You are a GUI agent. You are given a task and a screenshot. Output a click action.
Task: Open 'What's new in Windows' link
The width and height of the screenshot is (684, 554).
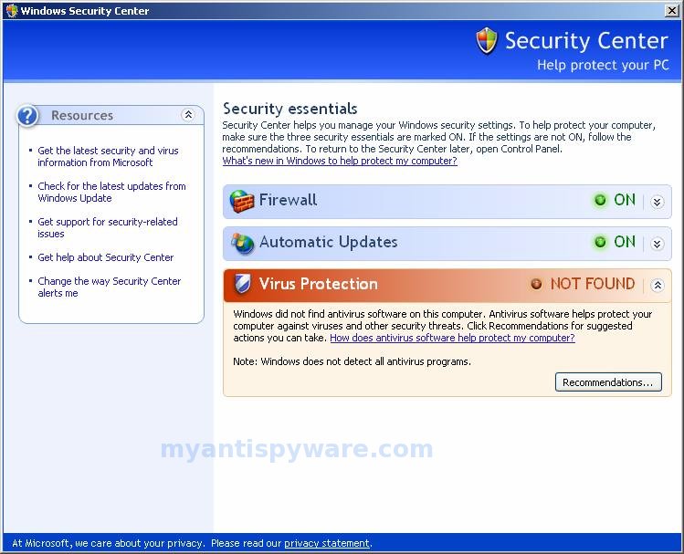point(340,161)
